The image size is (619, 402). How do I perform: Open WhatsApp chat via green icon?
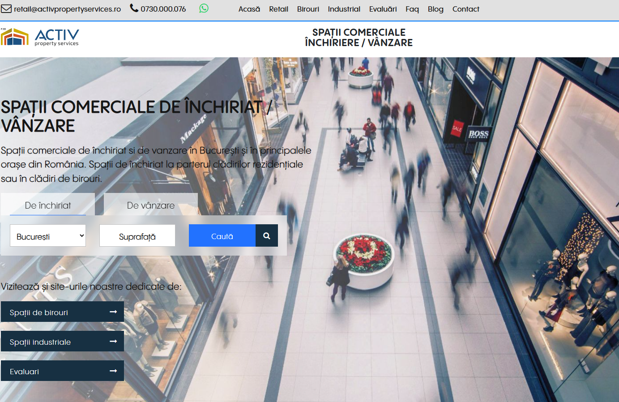pos(204,8)
